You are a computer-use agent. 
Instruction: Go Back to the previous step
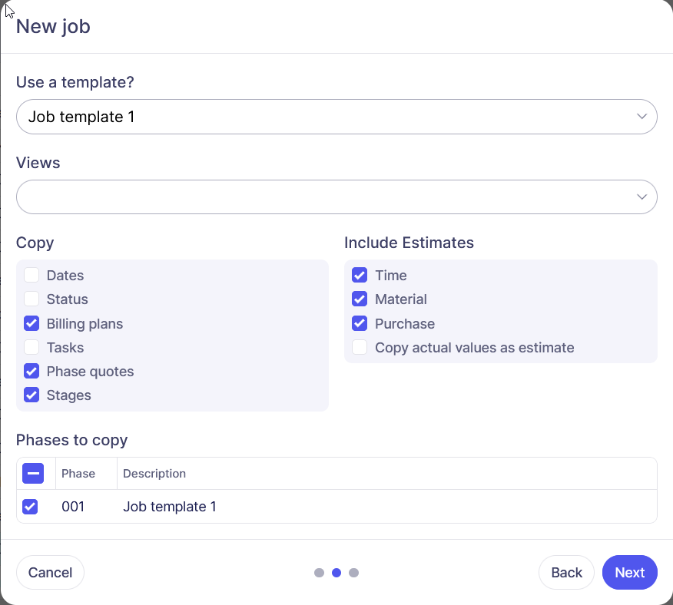click(x=566, y=573)
